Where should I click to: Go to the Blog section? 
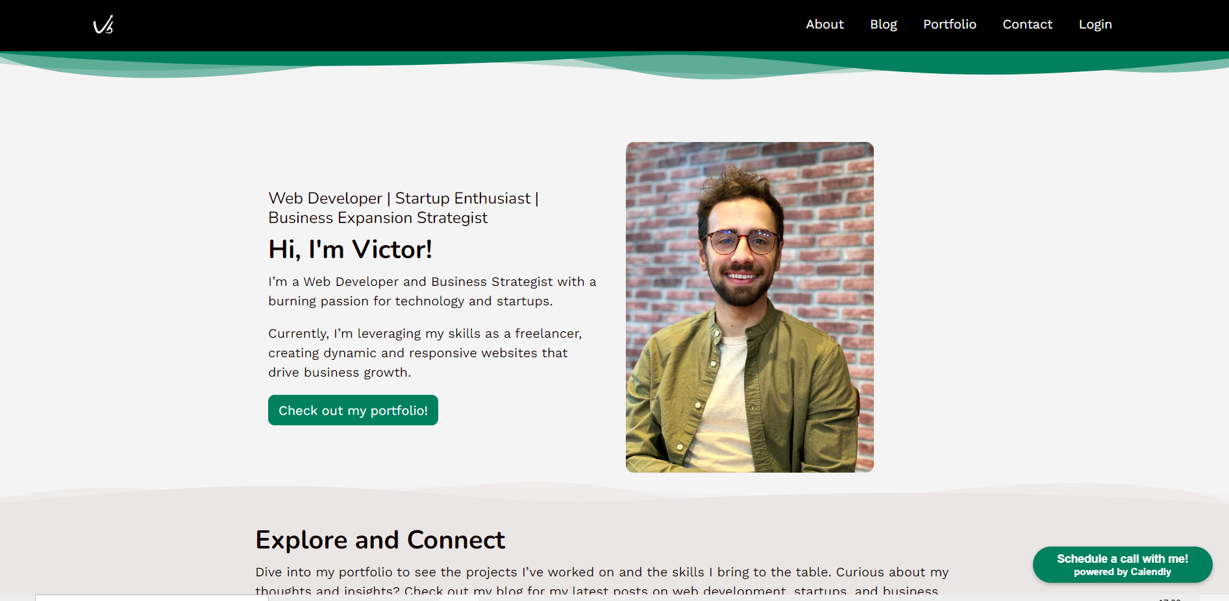pyautogui.click(x=883, y=25)
